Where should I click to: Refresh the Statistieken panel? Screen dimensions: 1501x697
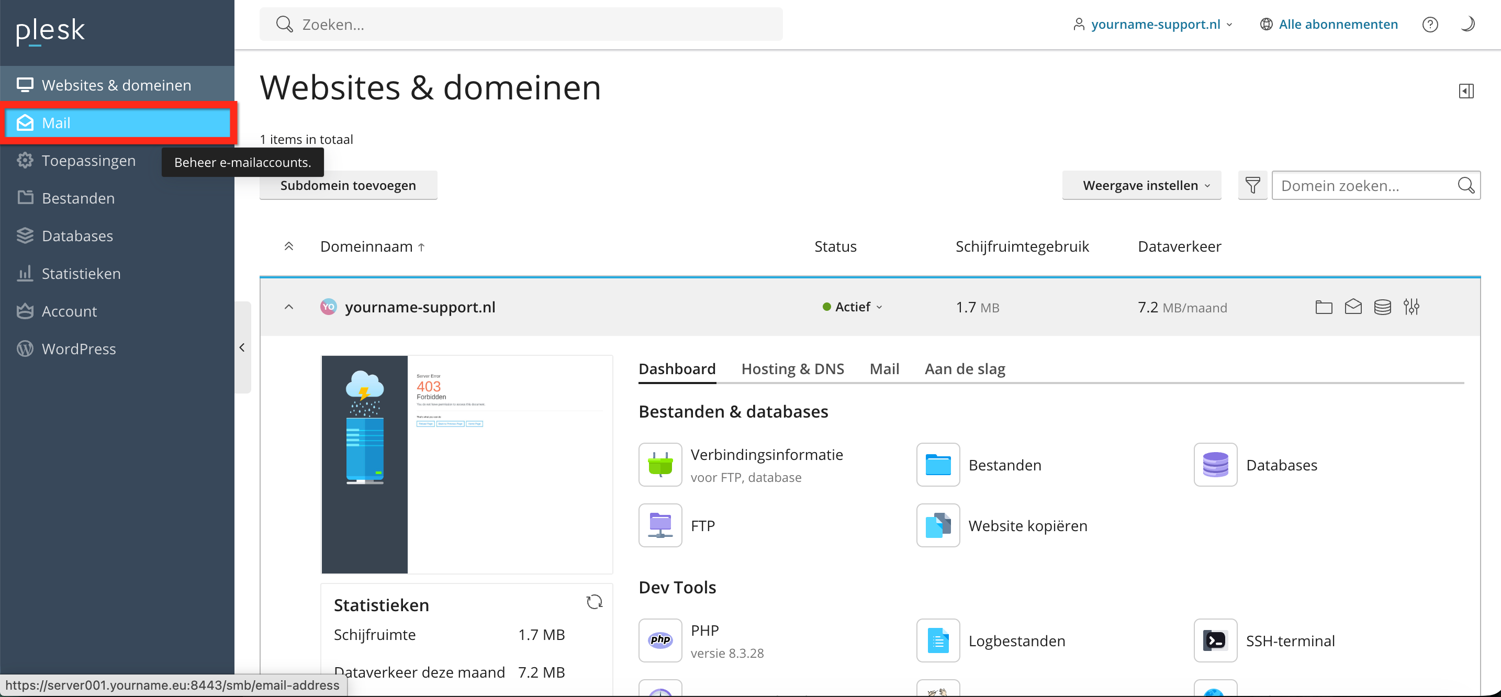594,602
